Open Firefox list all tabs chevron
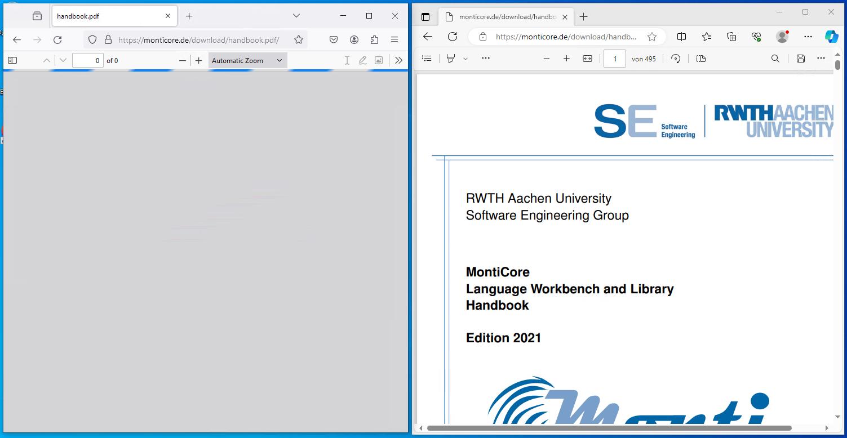Viewport: 847px width, 438px height. point(296,16)
